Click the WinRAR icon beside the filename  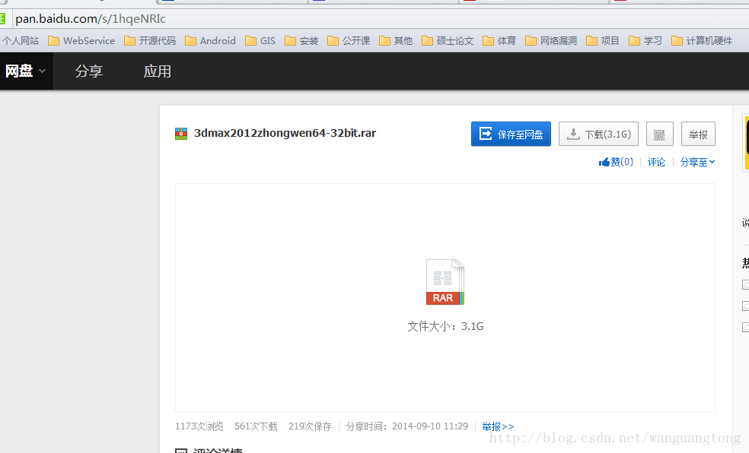181,134
